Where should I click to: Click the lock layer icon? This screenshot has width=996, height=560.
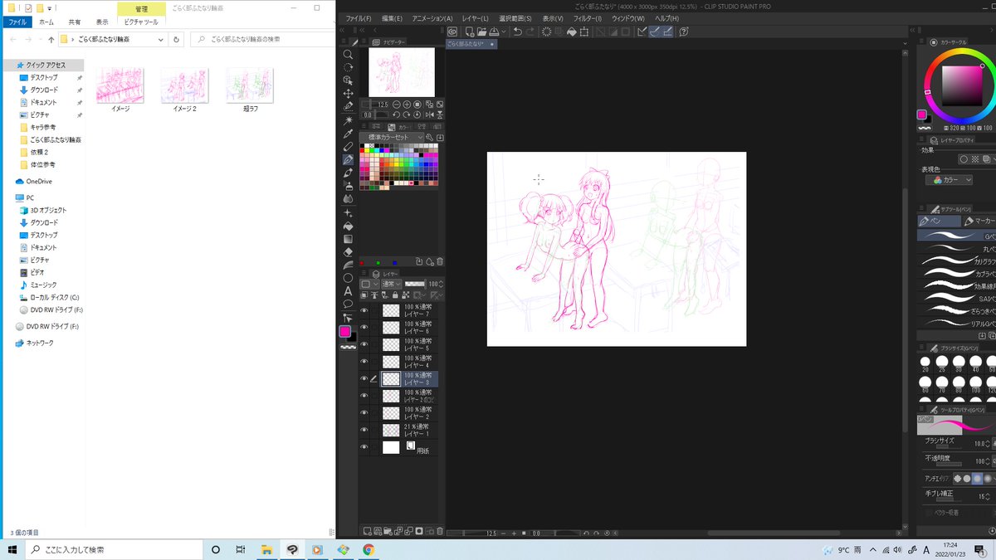click(x=395, y=295)
